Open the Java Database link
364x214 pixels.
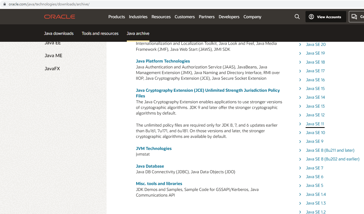click(150, 166)
